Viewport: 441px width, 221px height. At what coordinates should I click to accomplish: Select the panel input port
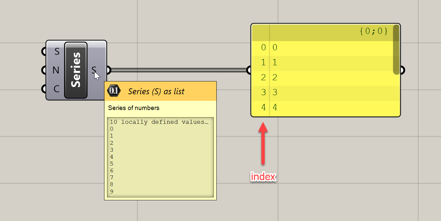(249, 70)
